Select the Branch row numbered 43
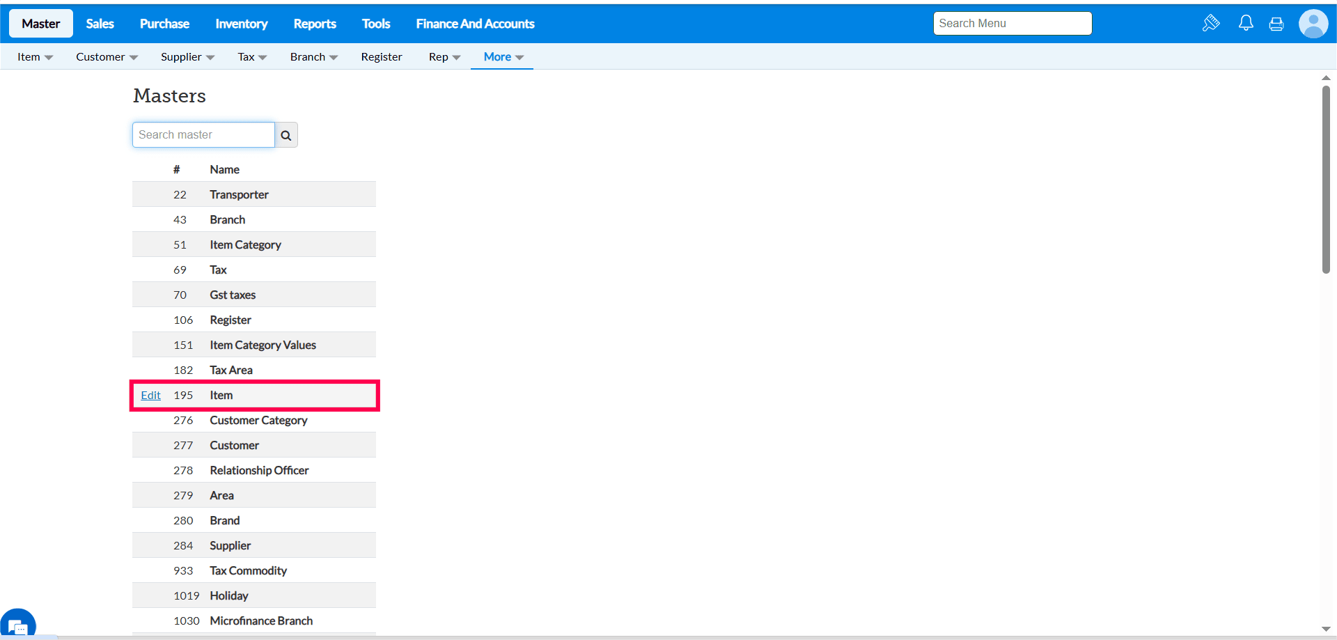The image size is (1337, 640). [254, 219]
